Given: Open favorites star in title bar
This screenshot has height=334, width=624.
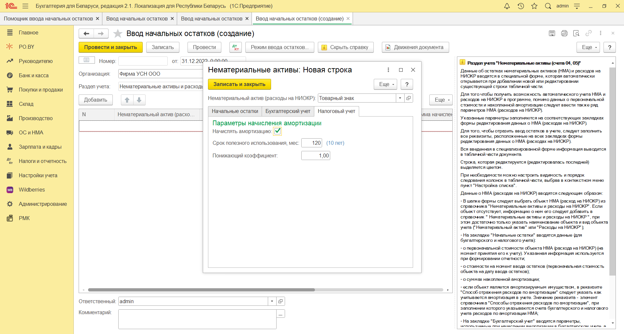Looking at the screenshot, I should coord(534,6).
